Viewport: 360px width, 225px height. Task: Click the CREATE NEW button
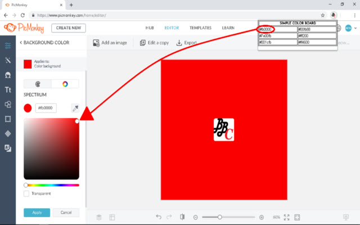coord(69,28)
